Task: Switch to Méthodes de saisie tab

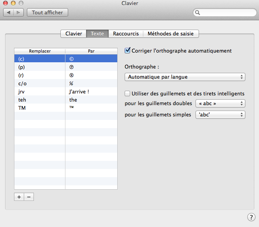Action: coord(171,33)
